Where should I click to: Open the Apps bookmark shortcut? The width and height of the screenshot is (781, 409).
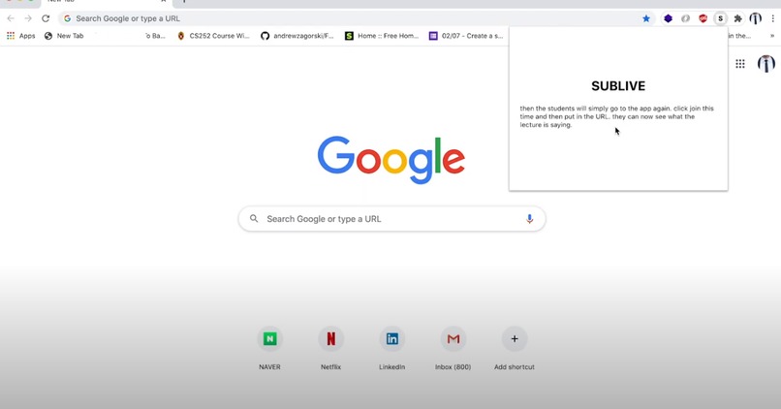20,36
